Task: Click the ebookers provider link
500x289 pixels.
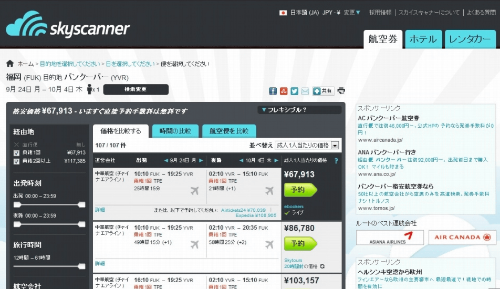Action: tap(294, 207)
